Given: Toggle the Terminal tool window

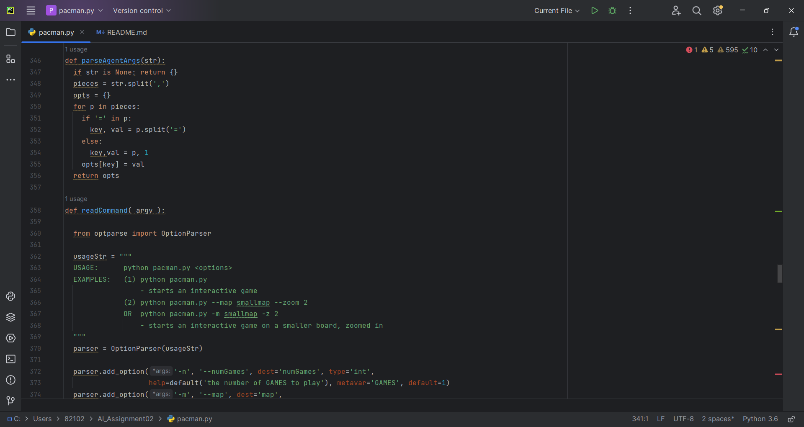Looking at the screenshot, I should pos(10,359).
